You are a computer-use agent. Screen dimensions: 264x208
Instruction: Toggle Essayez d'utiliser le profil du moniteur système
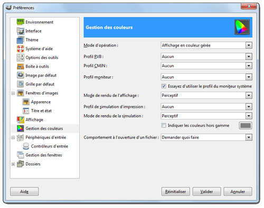(x=164, y=86)
